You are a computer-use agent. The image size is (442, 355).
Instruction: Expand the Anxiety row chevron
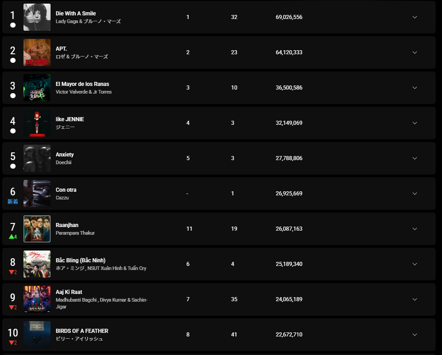(414, 158)
